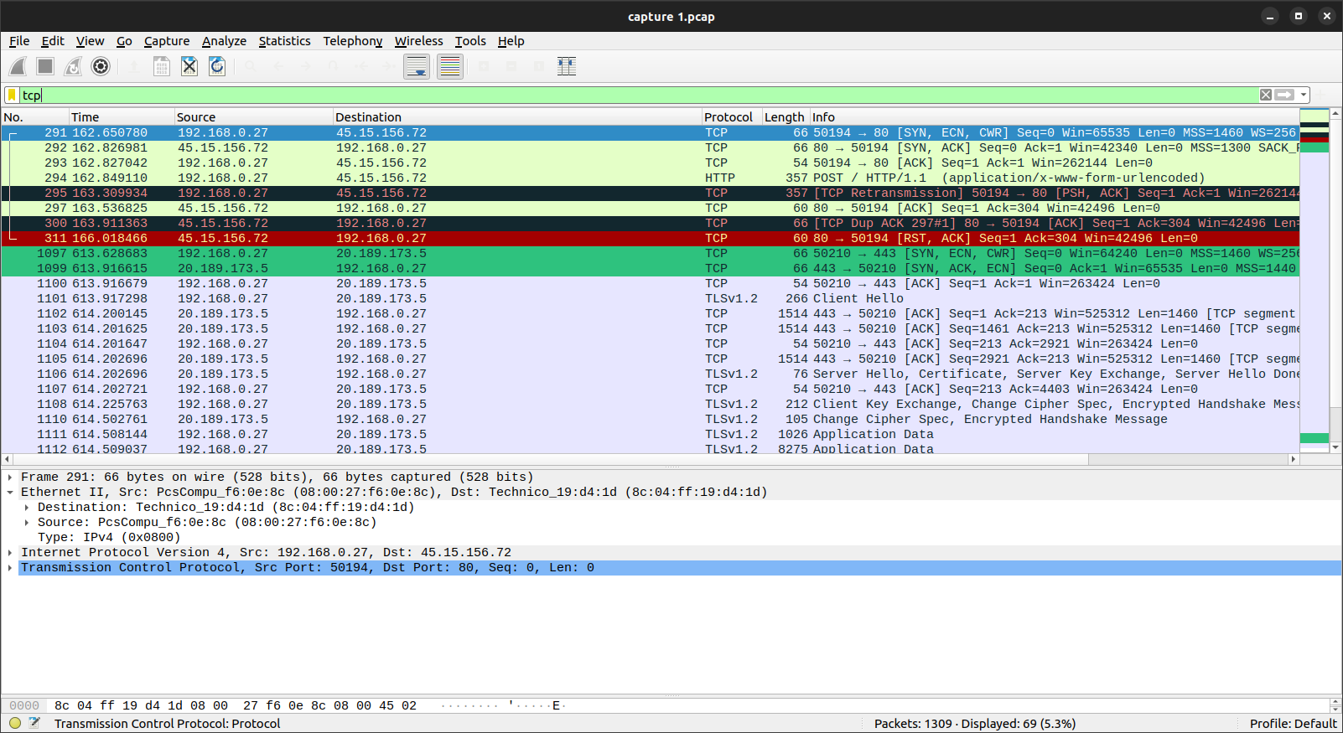Open the Help menu
The height and width of the screenshot is (733, 1343).
coord(511,41)
